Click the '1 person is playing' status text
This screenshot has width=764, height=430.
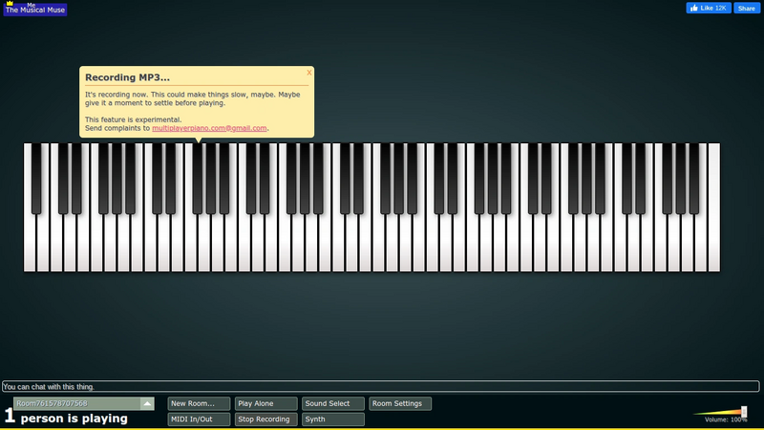pyautogui.click(x=66, y=418)
